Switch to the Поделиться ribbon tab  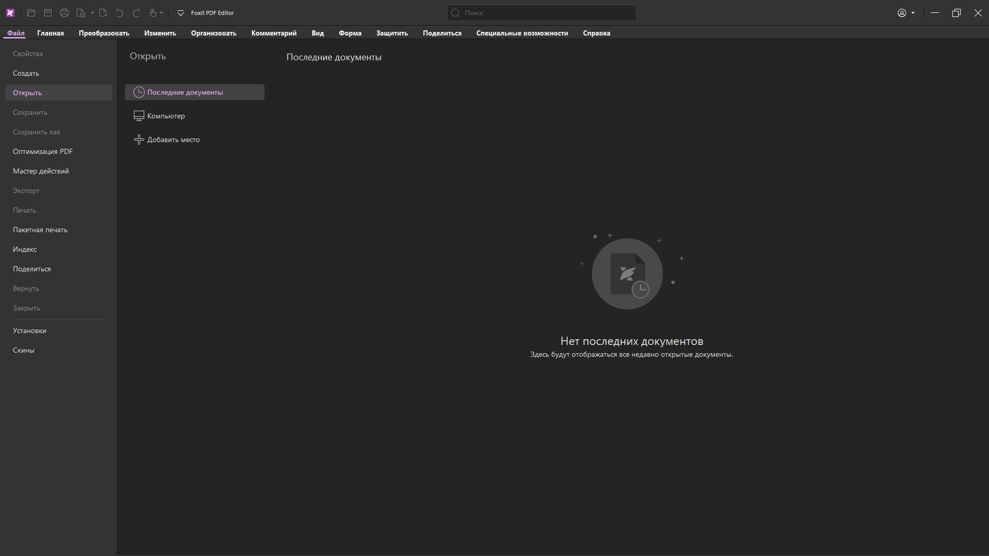coord(442,33)
